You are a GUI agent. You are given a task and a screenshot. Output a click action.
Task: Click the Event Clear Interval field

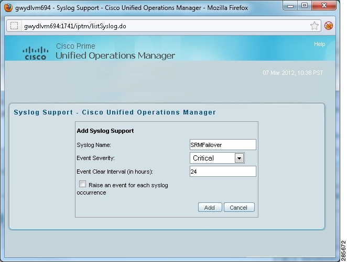223,172
